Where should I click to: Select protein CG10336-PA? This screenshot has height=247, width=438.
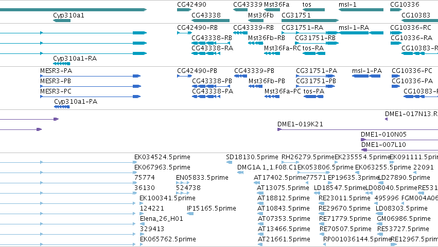396,86
